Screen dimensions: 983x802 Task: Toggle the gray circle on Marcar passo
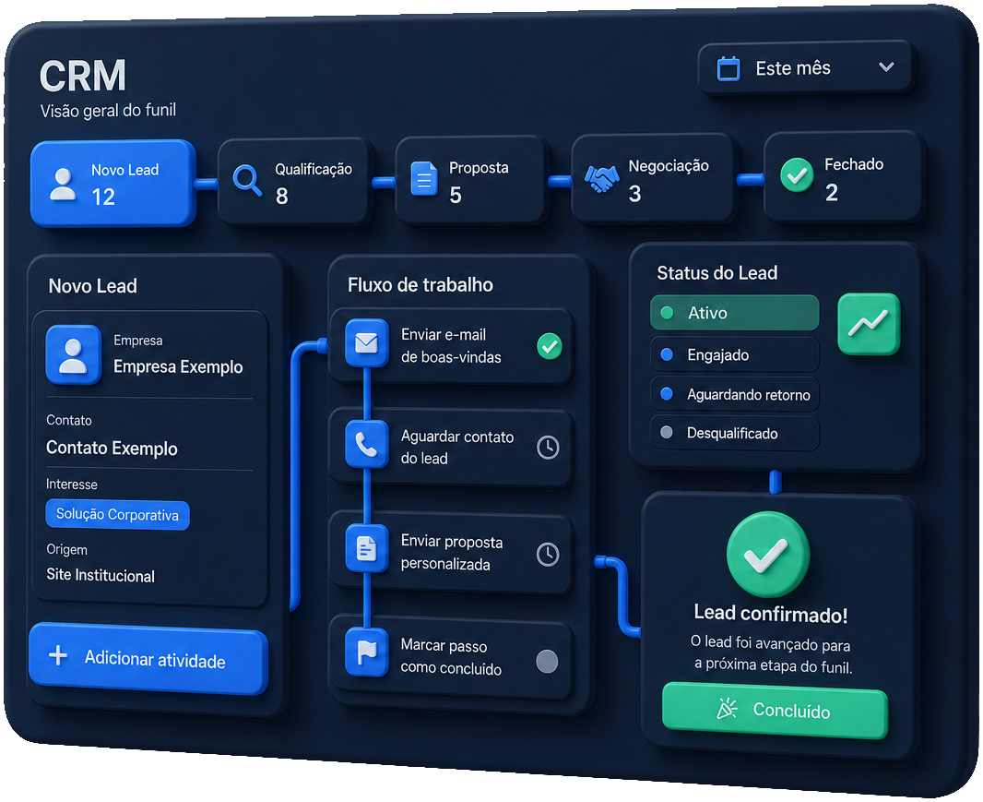pyautogui.click(x=547, y=661)
